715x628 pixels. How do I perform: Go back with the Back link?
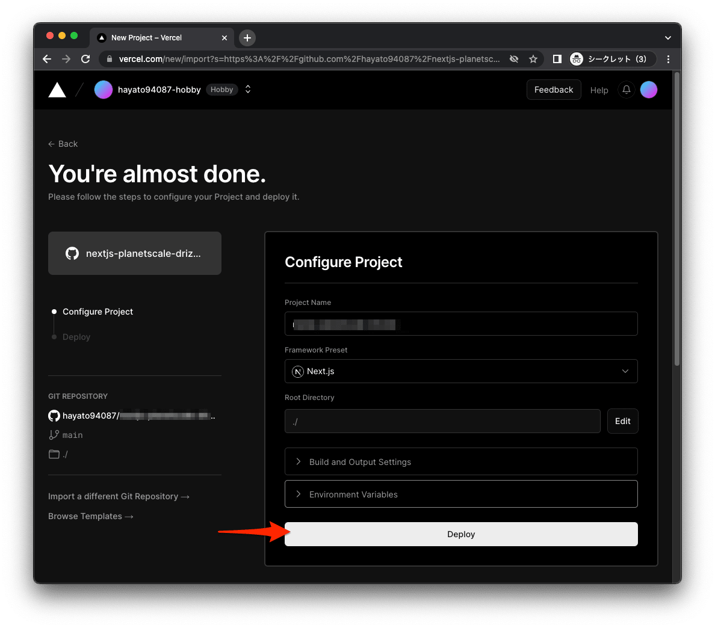click(63, 144)
